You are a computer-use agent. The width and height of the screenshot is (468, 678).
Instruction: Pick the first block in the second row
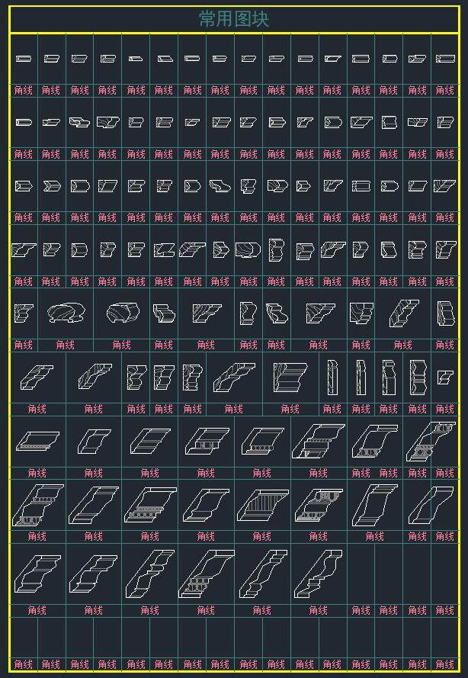pos(23,122)
